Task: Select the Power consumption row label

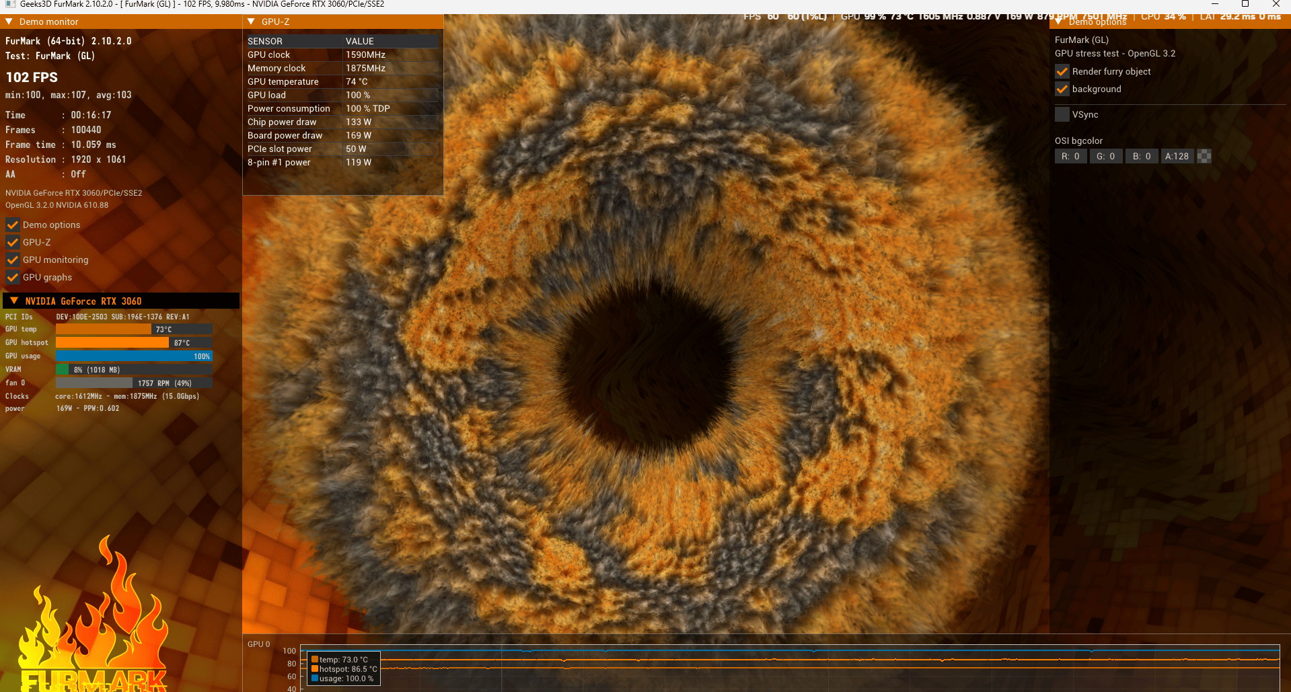Action: click(x=289, y=108)
